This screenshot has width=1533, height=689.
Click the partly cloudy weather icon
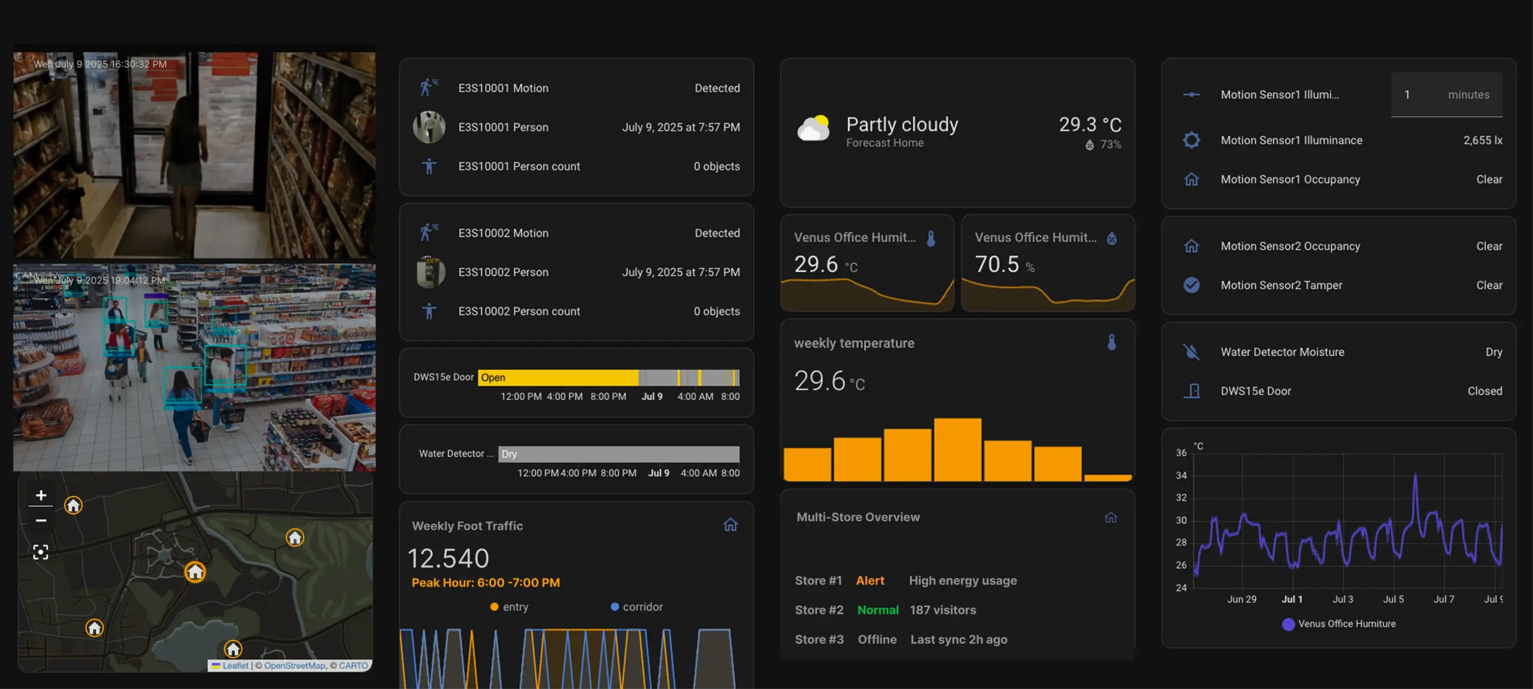813,126
